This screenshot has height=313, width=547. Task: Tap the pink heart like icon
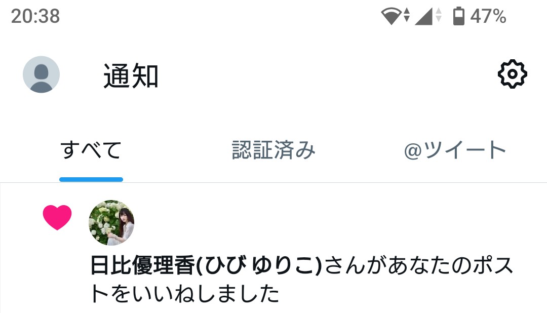point(57,217)
